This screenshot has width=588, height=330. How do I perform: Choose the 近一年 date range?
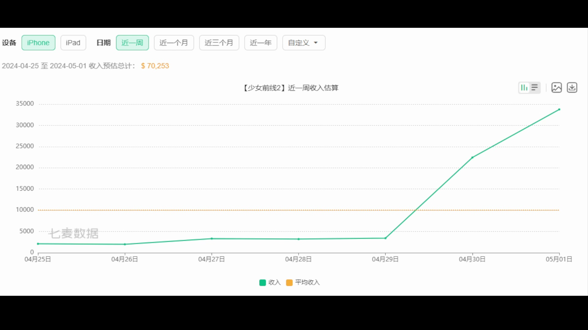[261, 43]
